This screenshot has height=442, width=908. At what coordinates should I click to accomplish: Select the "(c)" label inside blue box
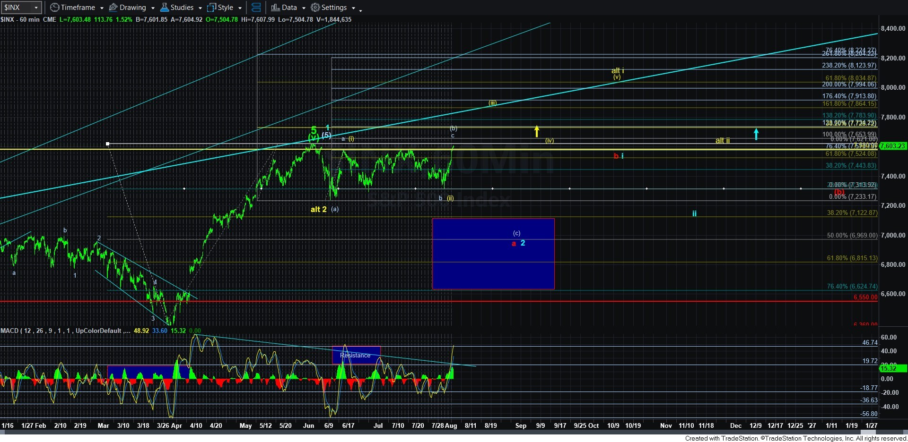(516, 233)
